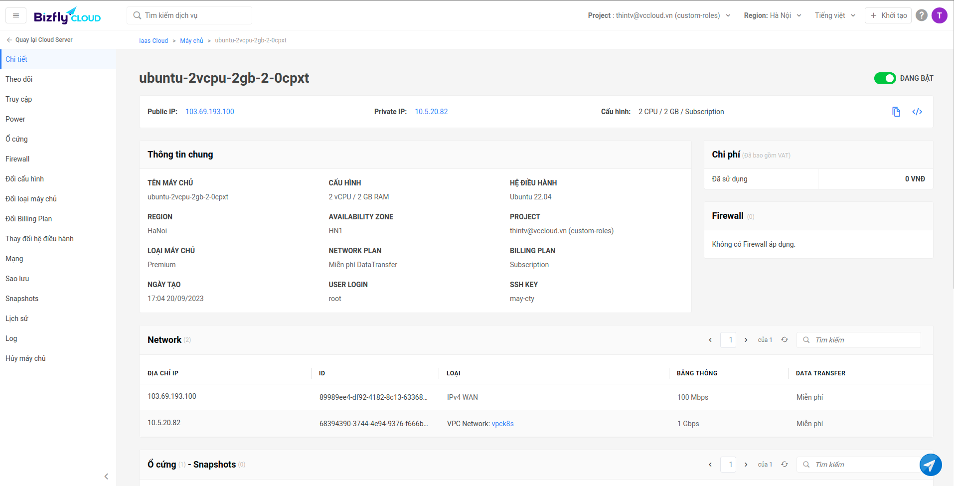Toggle the server power switch off
This screenshot has width=954, height=486.
tap(885, 78)
